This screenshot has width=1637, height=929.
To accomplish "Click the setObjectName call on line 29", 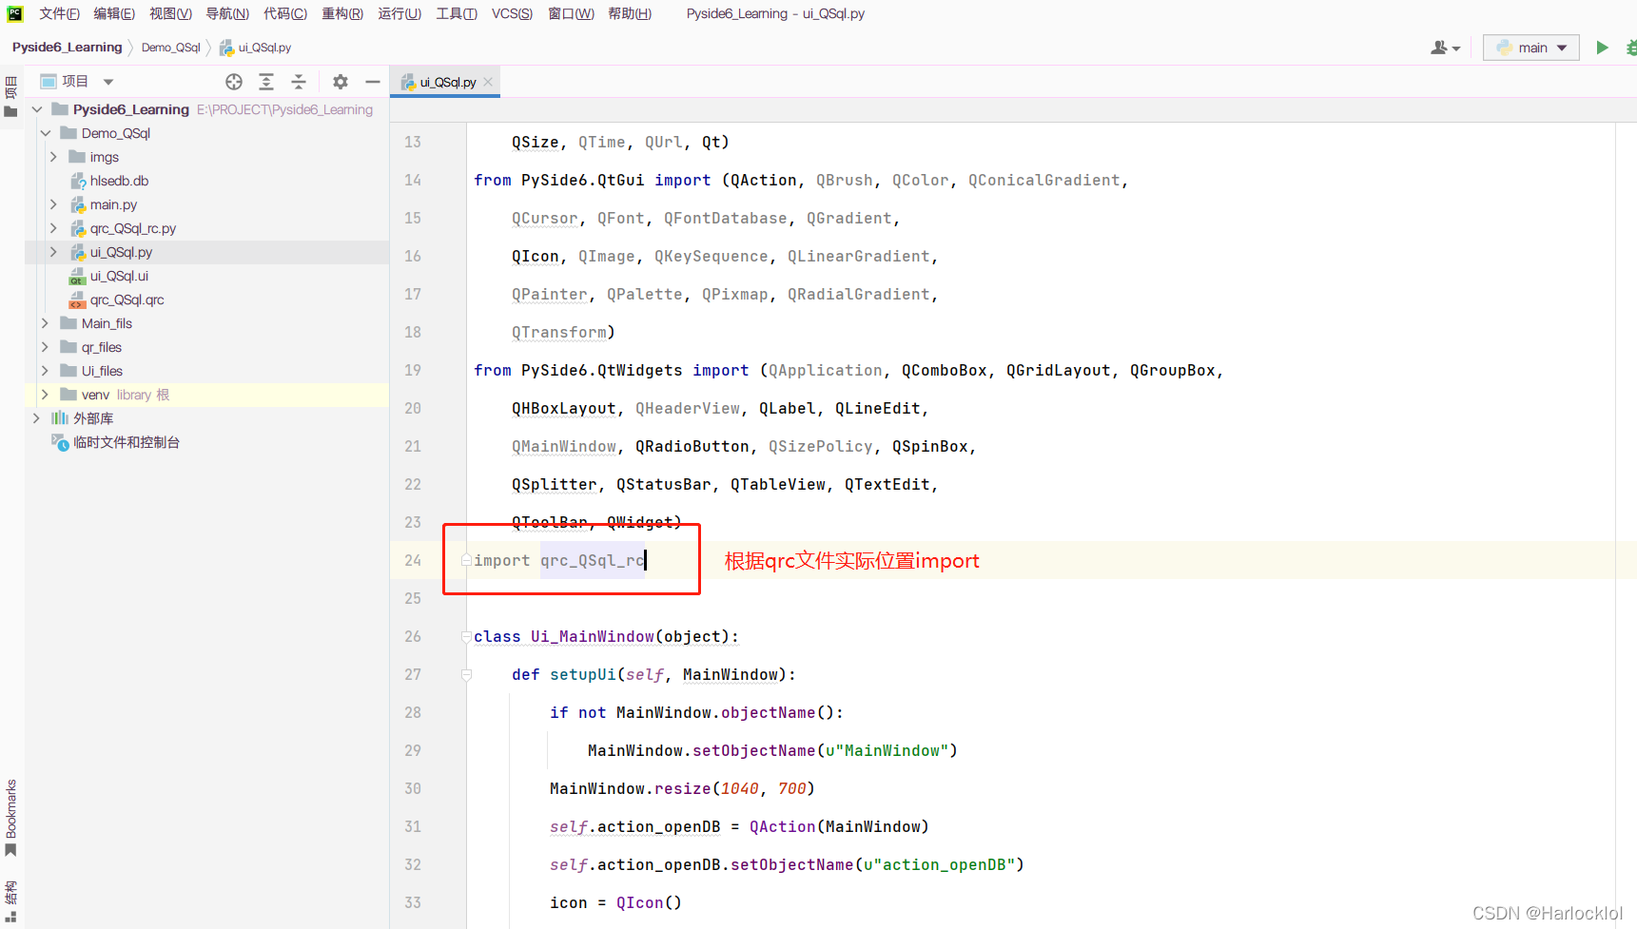I will [x=754, y=750].
